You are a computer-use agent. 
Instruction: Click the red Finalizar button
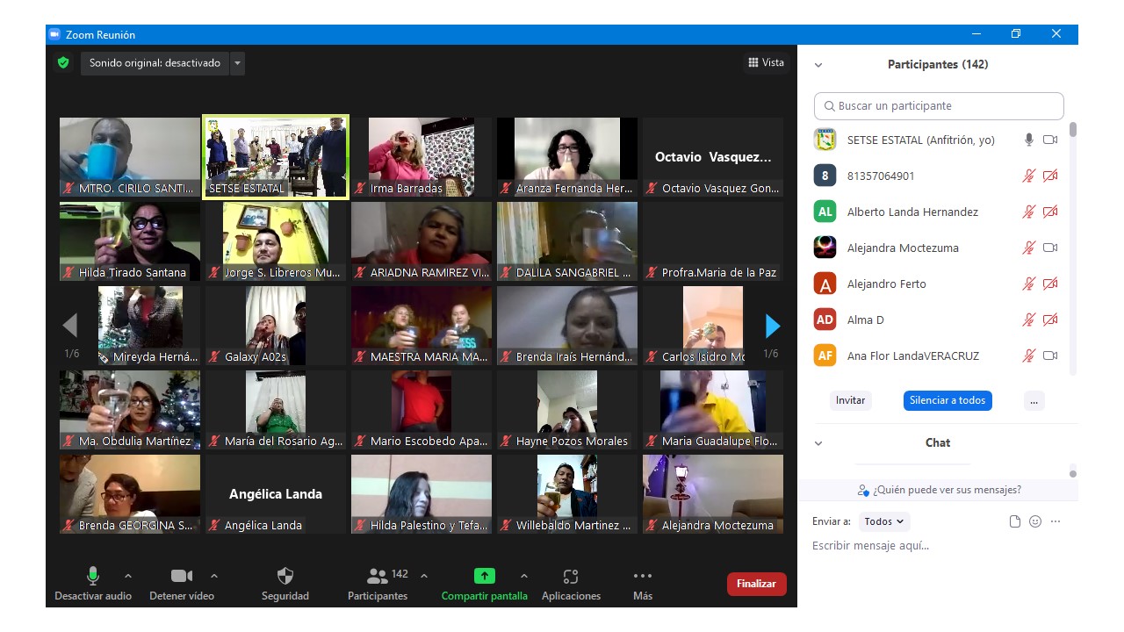(x=757, y=584)
